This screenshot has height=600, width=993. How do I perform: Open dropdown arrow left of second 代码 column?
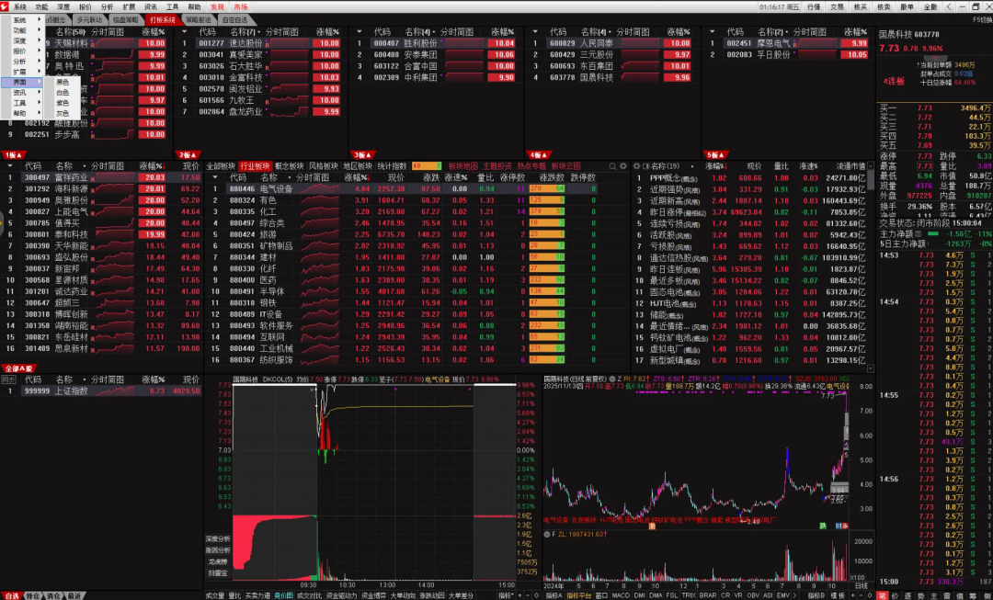pos(185,31)
